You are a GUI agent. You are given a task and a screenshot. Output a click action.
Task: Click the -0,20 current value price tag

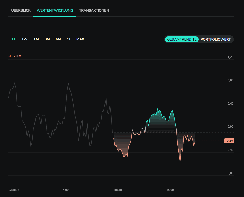(x=229, y=141)
